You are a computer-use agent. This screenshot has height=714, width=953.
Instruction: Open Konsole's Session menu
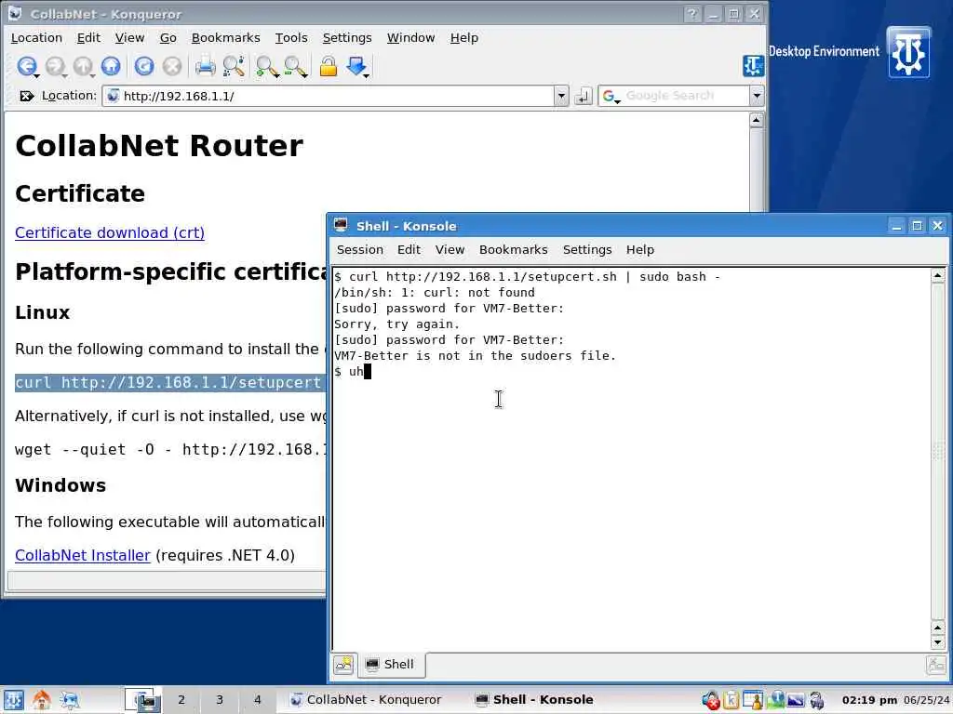pyautogui.click(x=360, y=249)
